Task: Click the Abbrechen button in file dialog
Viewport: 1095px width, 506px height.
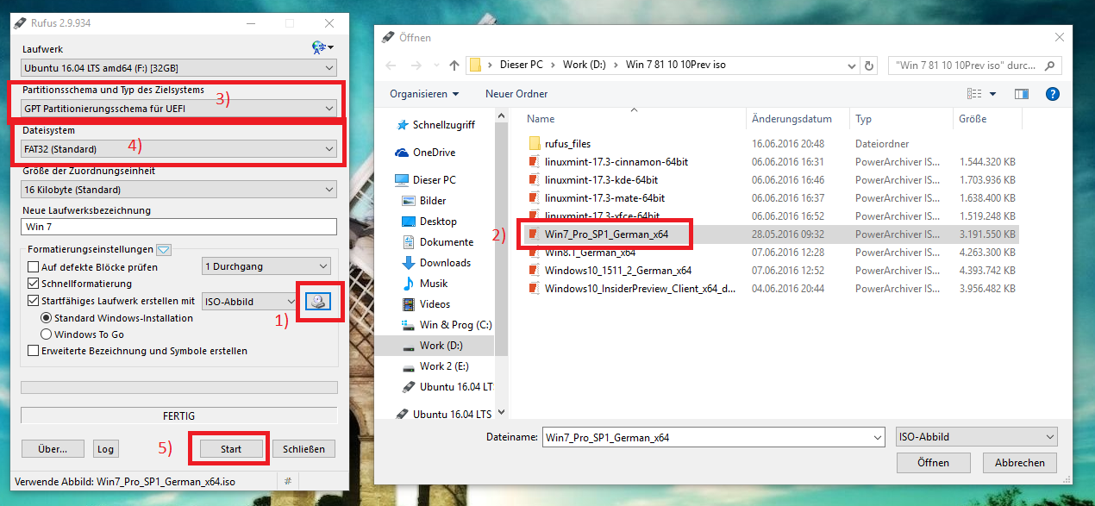Action: click(1020, 463)
